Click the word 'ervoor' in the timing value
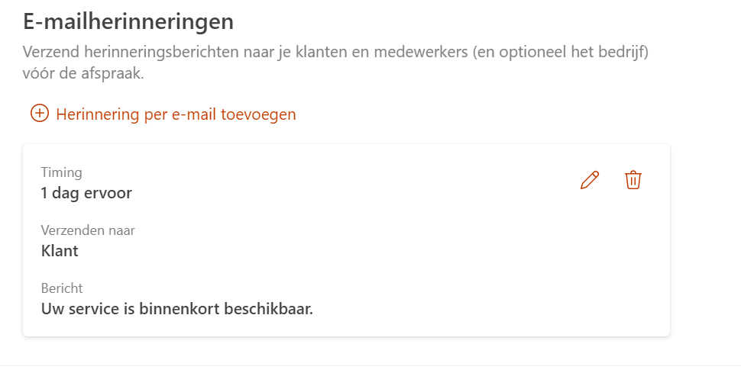 [108, 193]
